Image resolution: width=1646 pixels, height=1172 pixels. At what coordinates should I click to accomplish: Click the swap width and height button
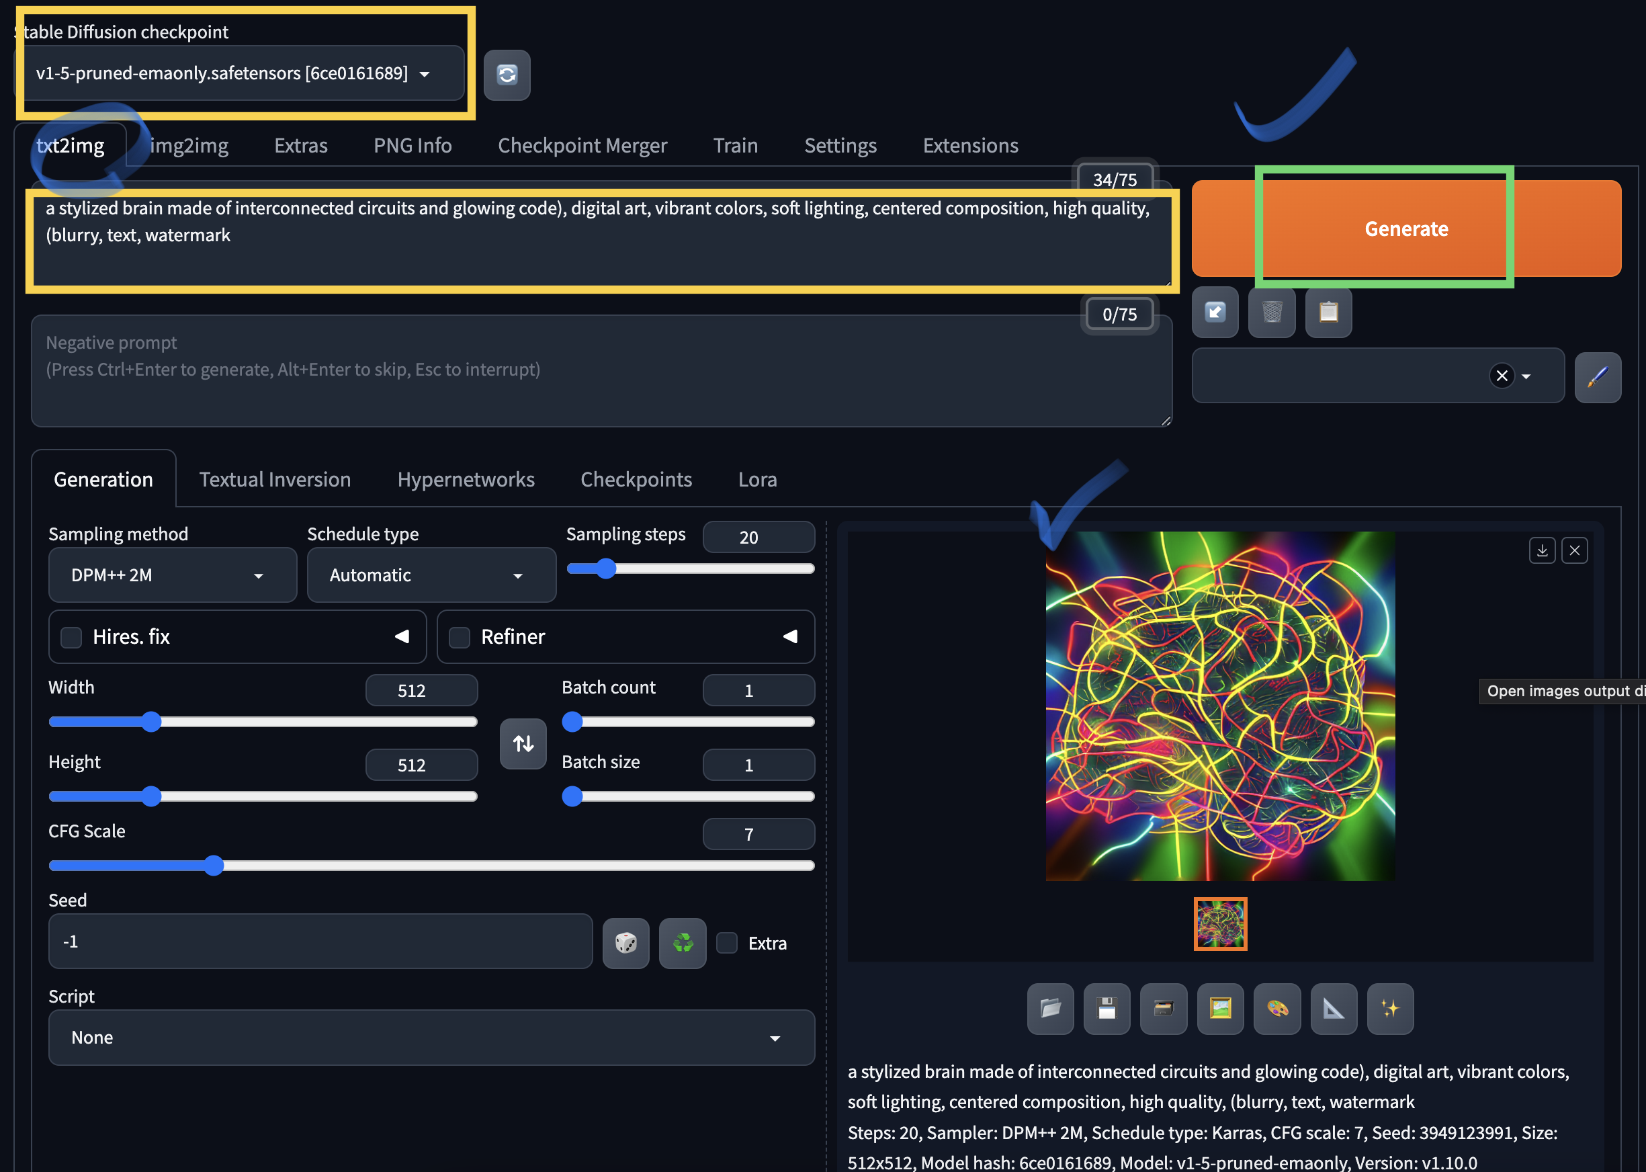523,743
